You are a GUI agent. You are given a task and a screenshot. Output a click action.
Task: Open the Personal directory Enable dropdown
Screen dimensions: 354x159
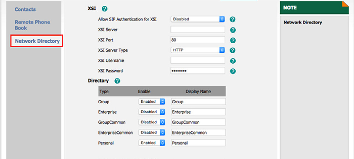[152, 143]
